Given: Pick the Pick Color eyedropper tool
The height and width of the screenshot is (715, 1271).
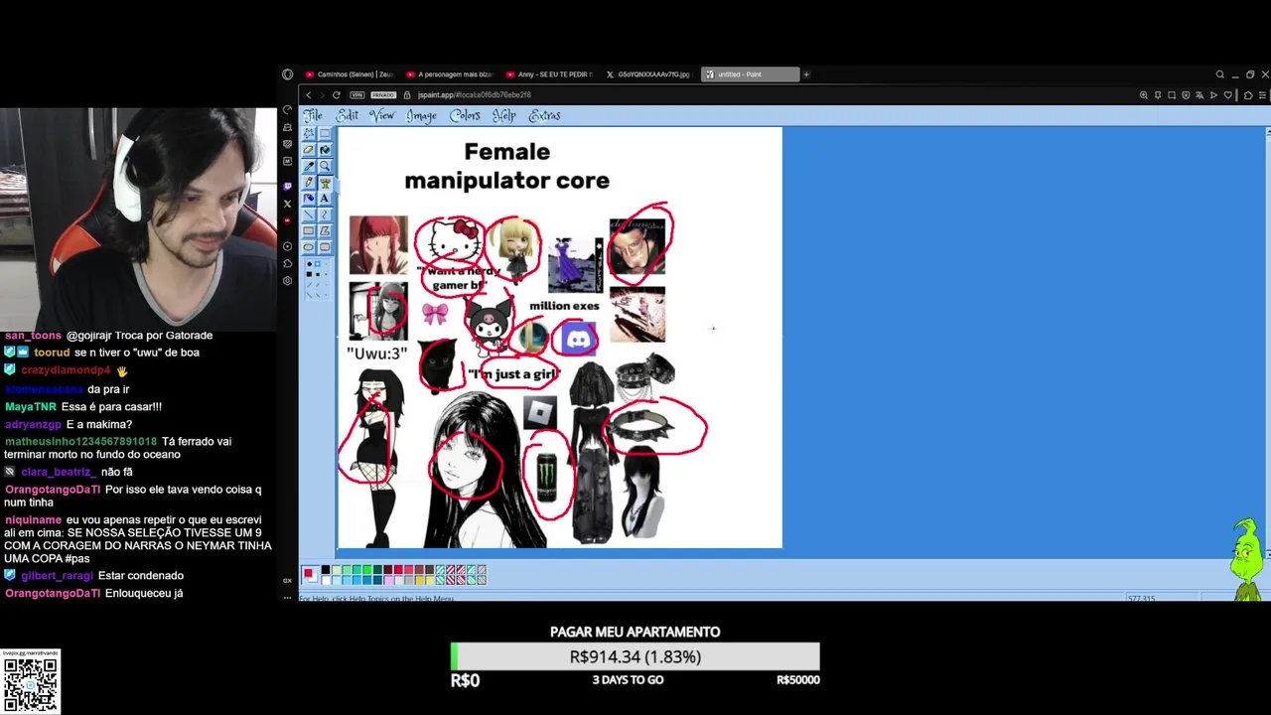Looking at the screenshot, I should tap(308, 166).
